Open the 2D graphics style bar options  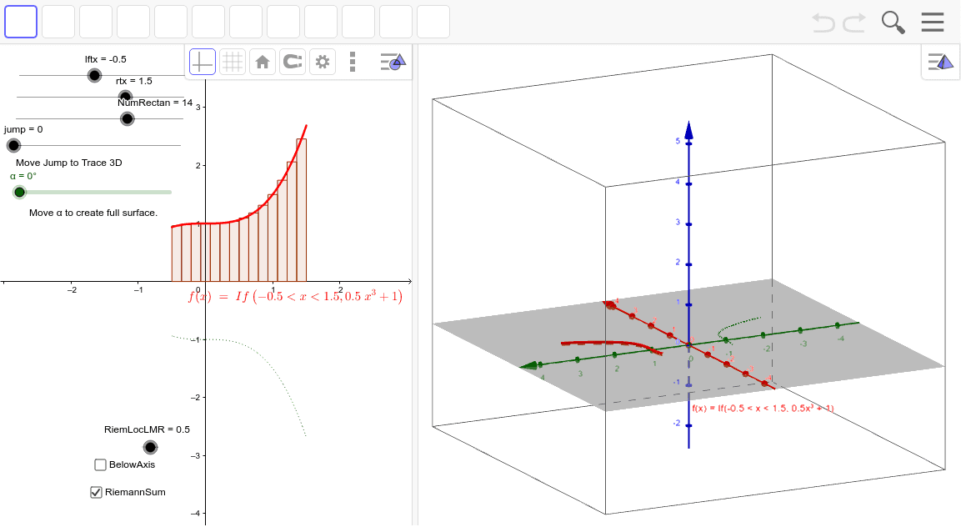[392, 61]
